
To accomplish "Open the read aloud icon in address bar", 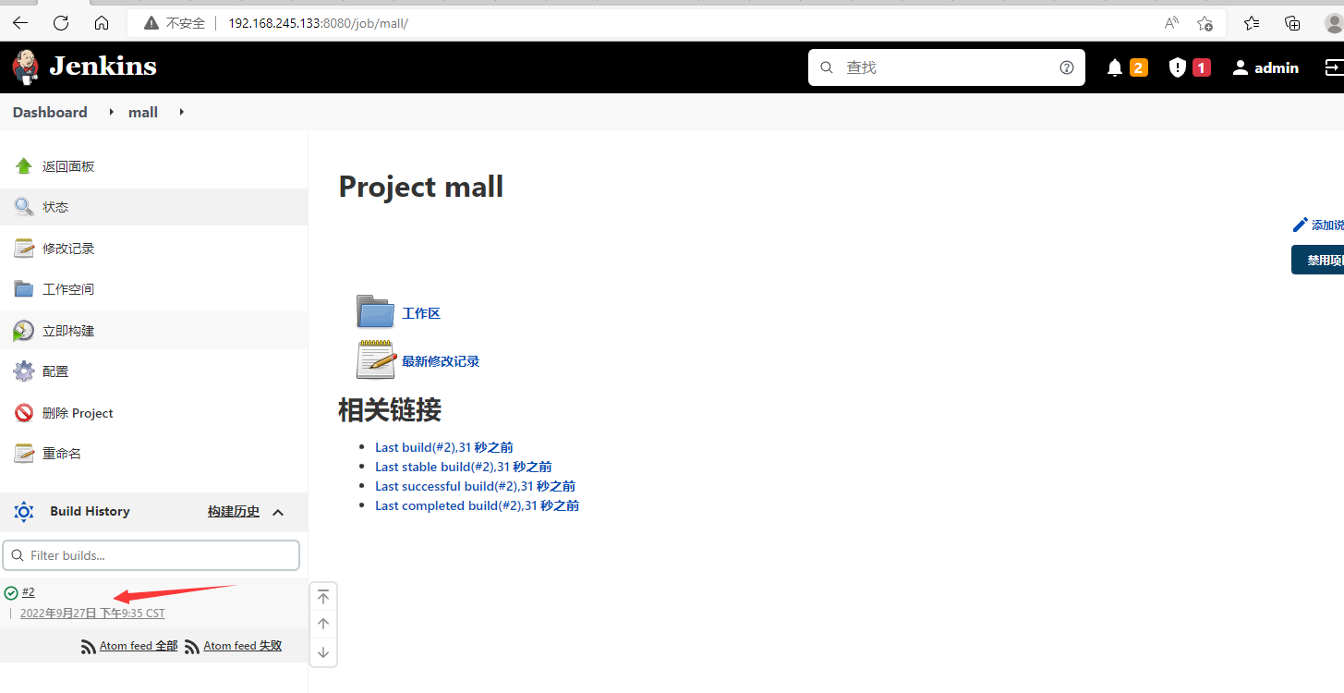I will [x=1172, y=23].
